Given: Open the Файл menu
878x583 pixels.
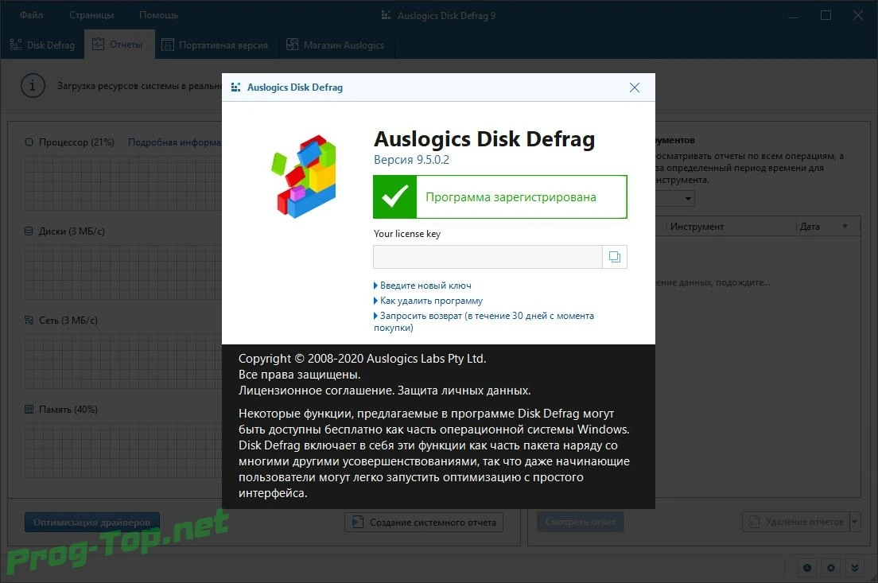Looking at the screenshot, I should click(31, 15).
